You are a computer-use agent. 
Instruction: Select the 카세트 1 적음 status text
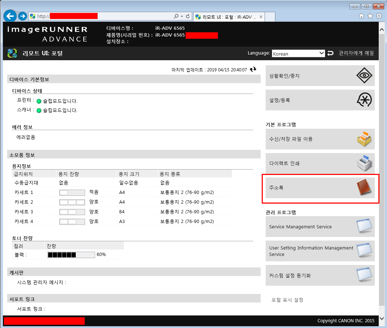click(94, 192)
